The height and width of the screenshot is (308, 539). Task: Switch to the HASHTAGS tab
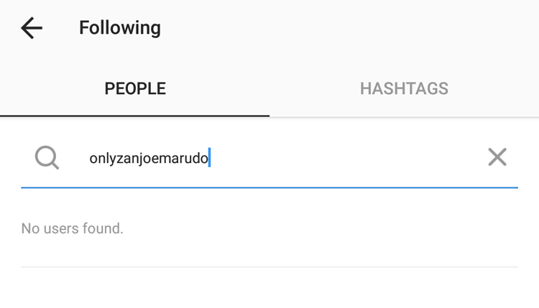click(x=404, y=88)
